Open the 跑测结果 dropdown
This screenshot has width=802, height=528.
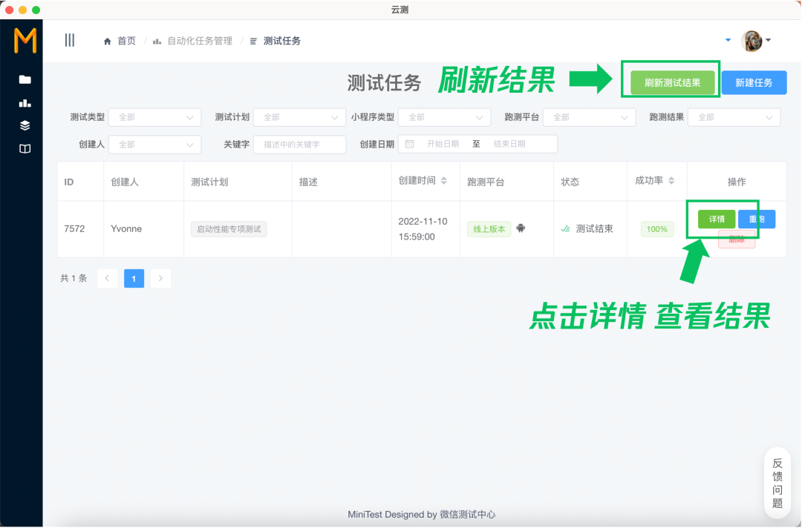(x=734, y=117)
